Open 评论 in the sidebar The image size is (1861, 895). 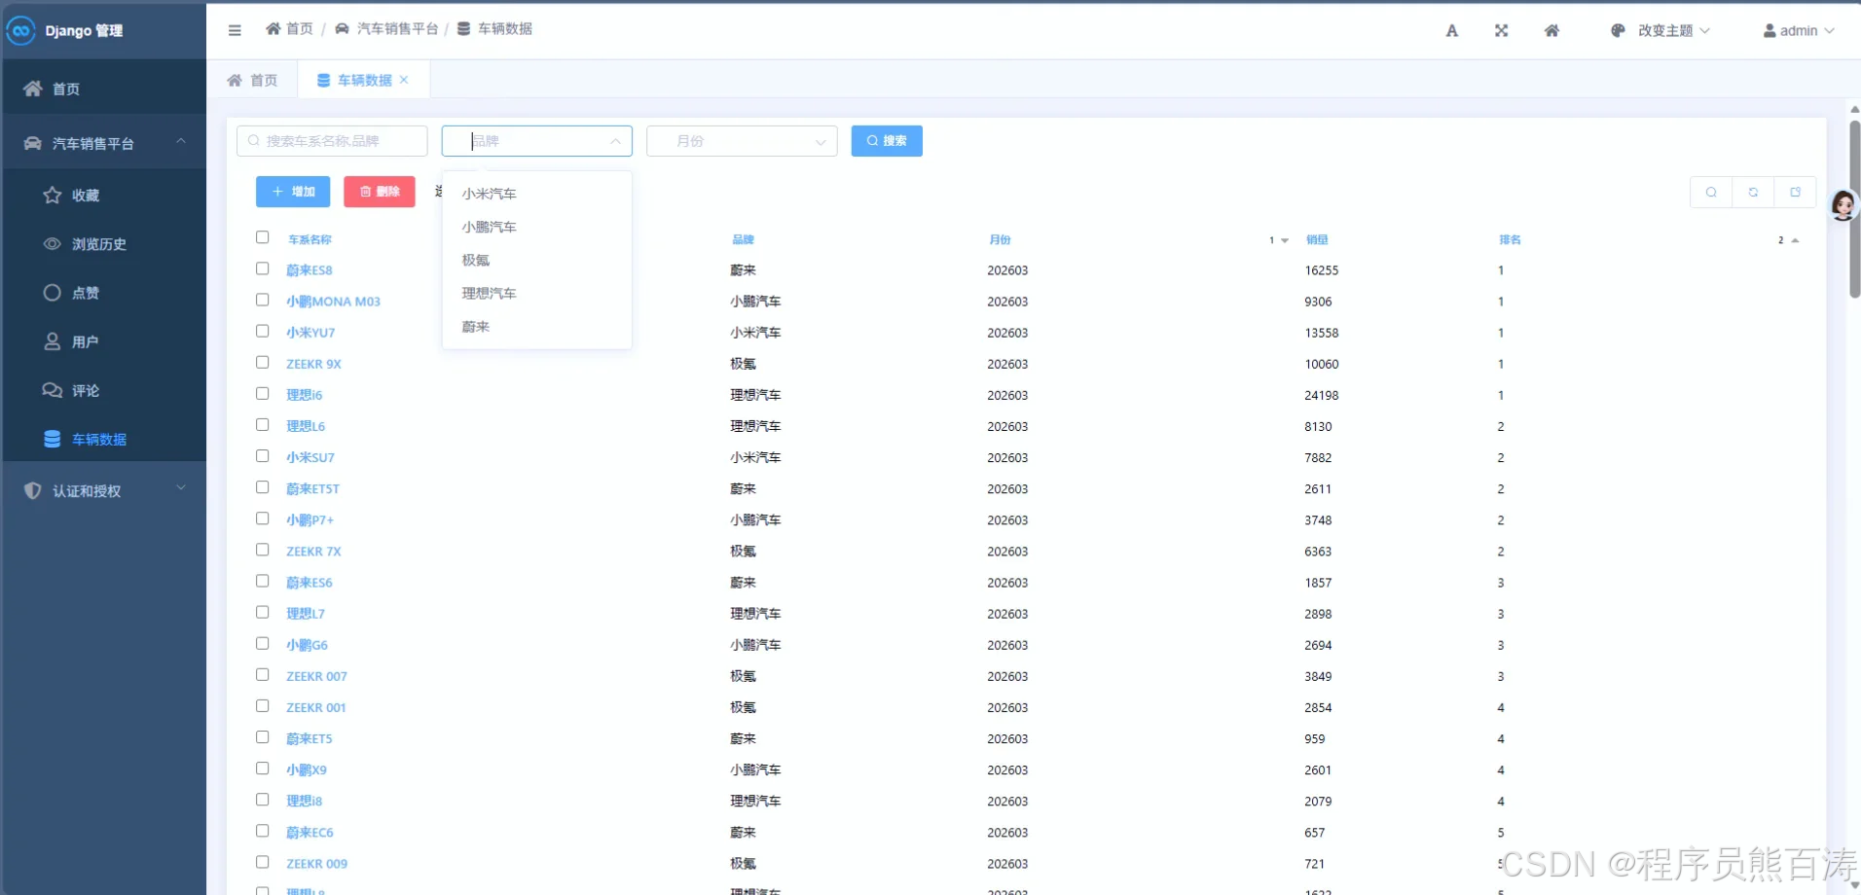pos(105,390)
